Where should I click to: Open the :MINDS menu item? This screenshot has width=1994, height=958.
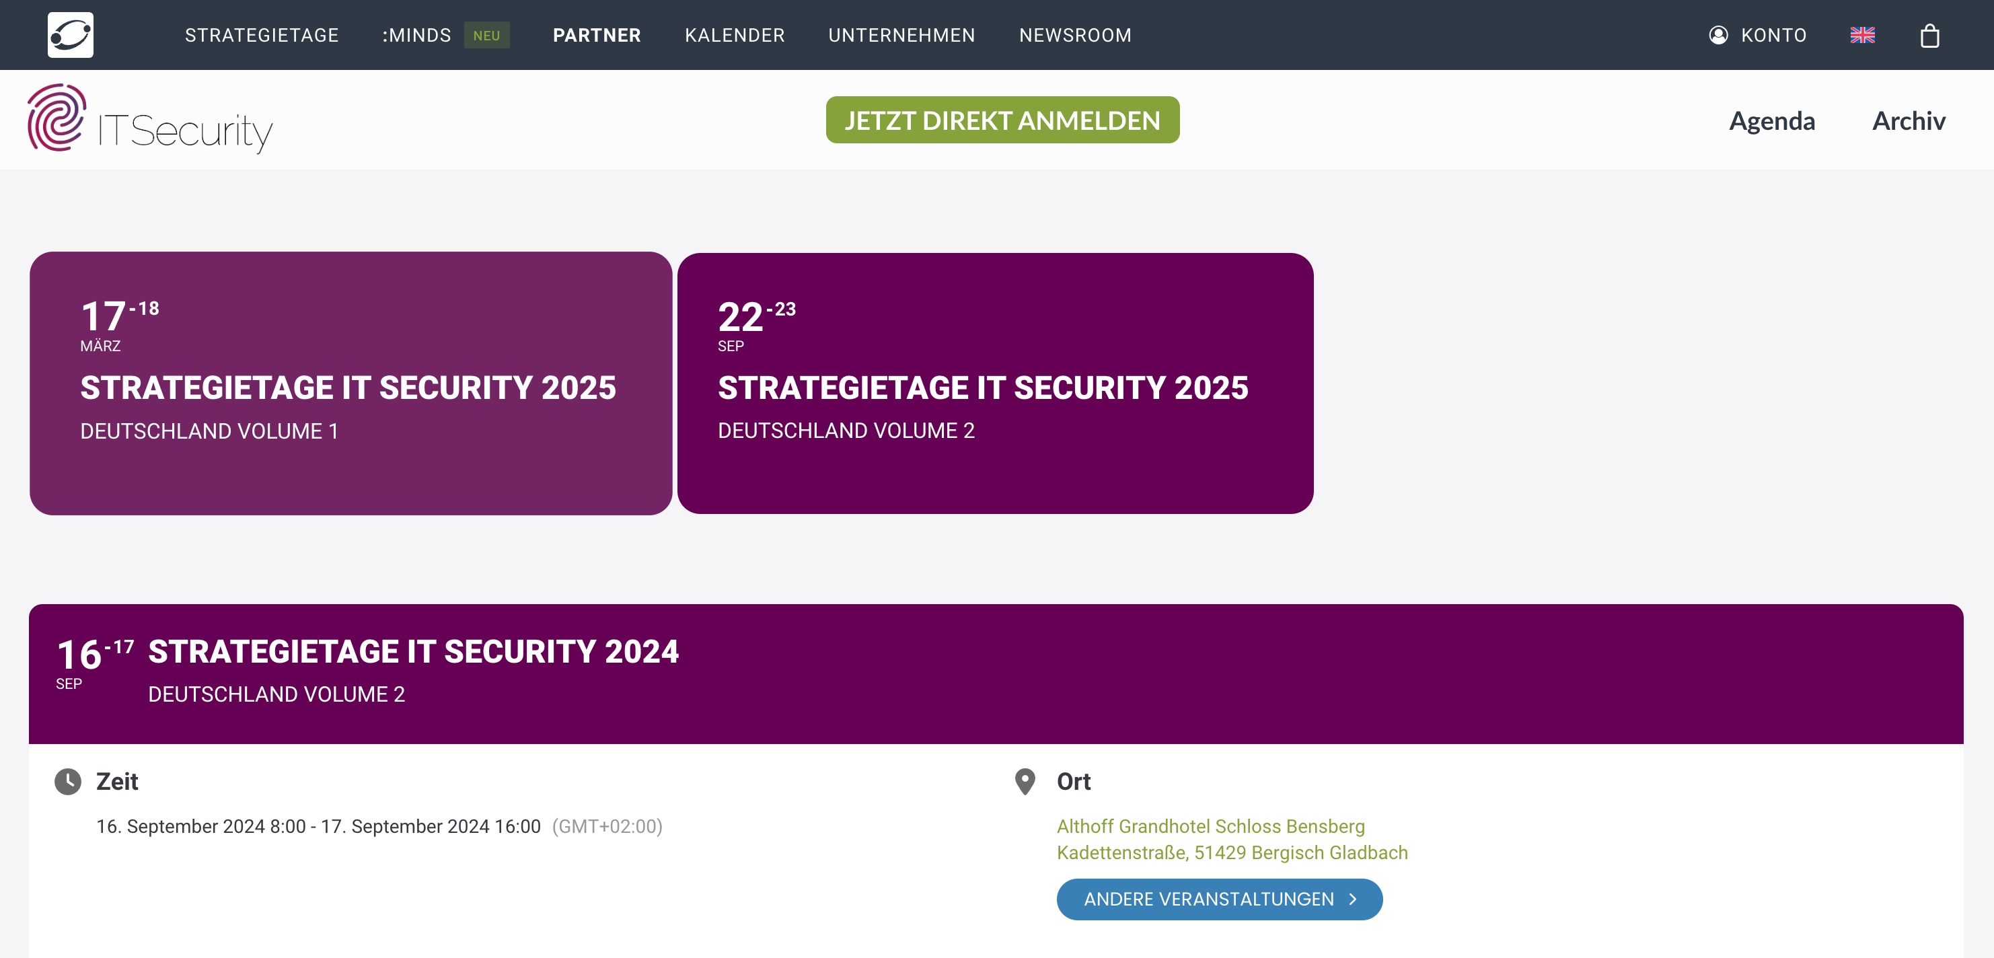[x=416, y=35]
